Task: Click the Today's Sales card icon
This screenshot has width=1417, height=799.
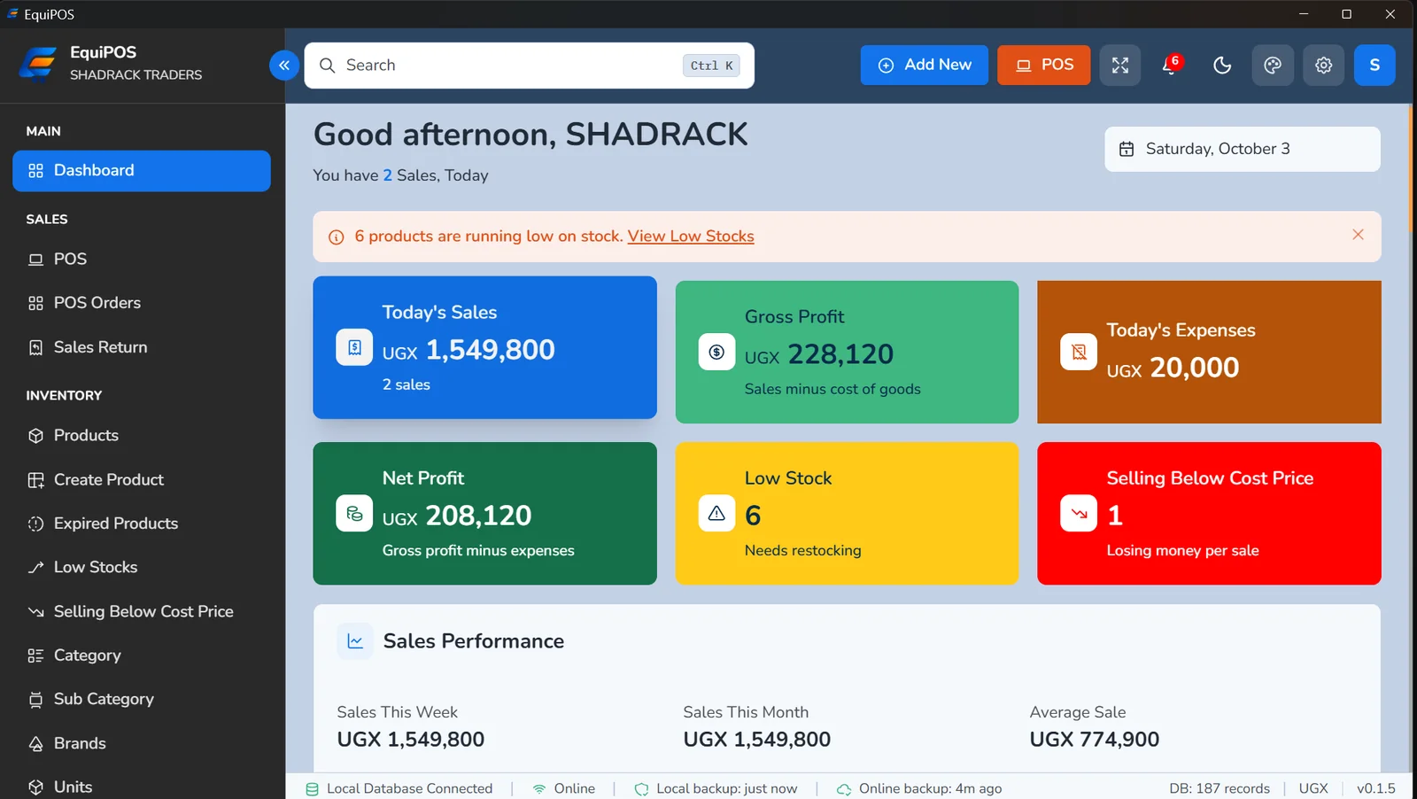Action: coord(354,347)
